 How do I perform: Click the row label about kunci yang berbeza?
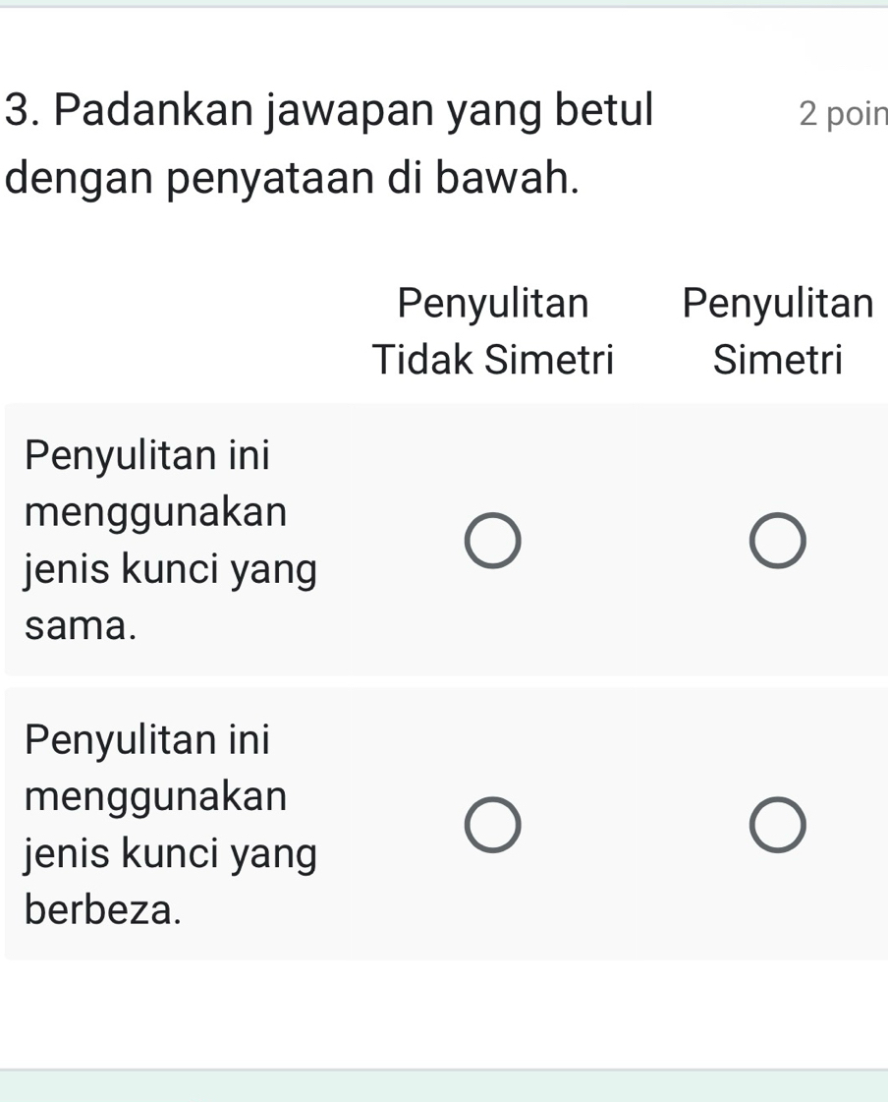[170, 824]
